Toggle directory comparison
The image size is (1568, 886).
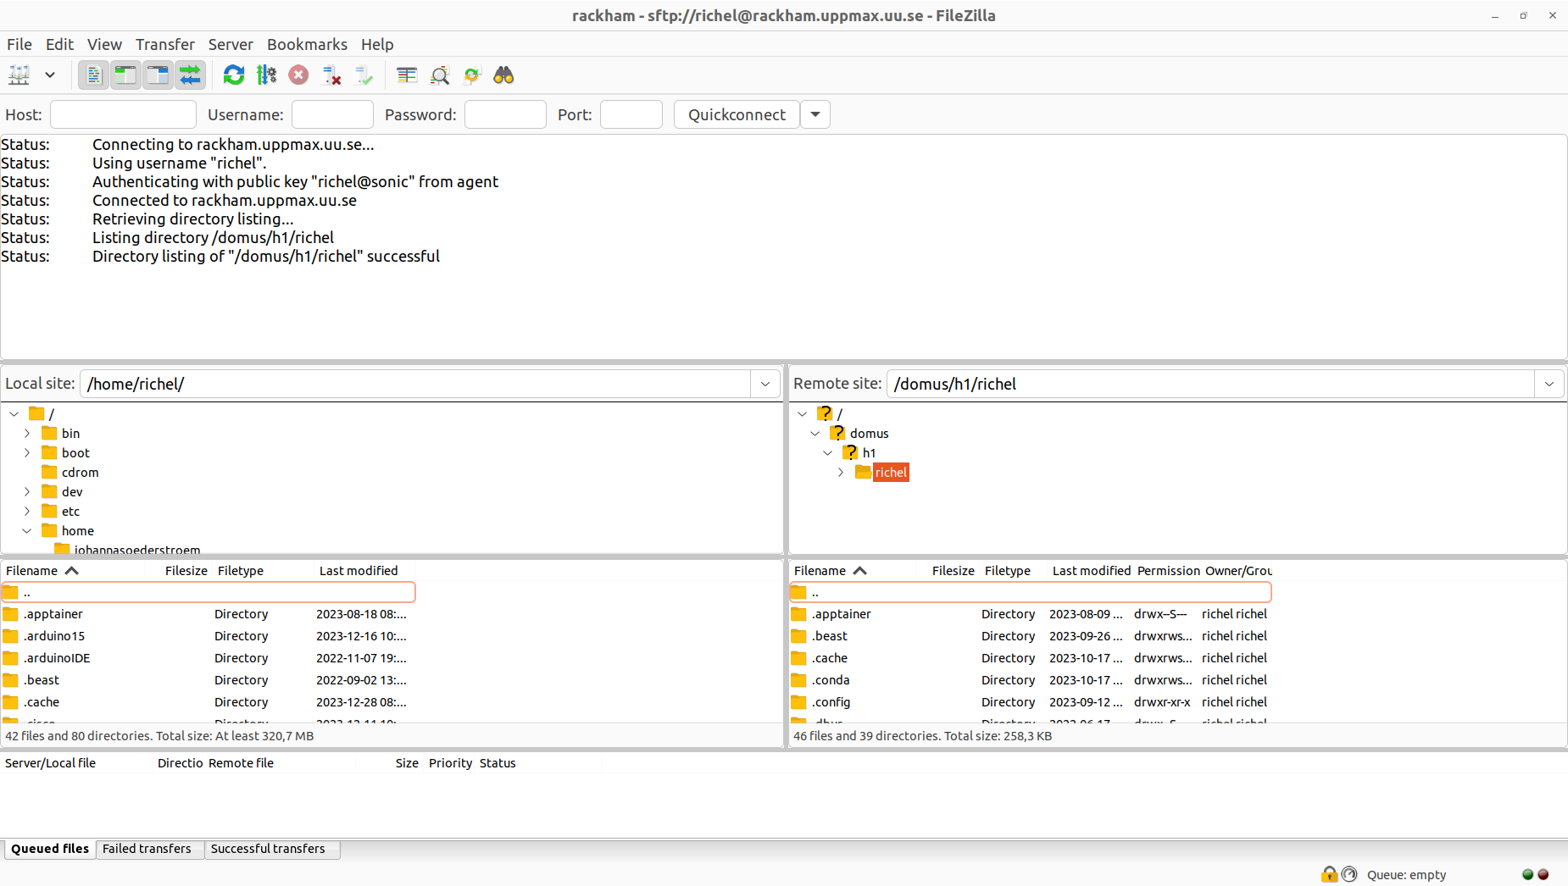click(x=439, y=75)
